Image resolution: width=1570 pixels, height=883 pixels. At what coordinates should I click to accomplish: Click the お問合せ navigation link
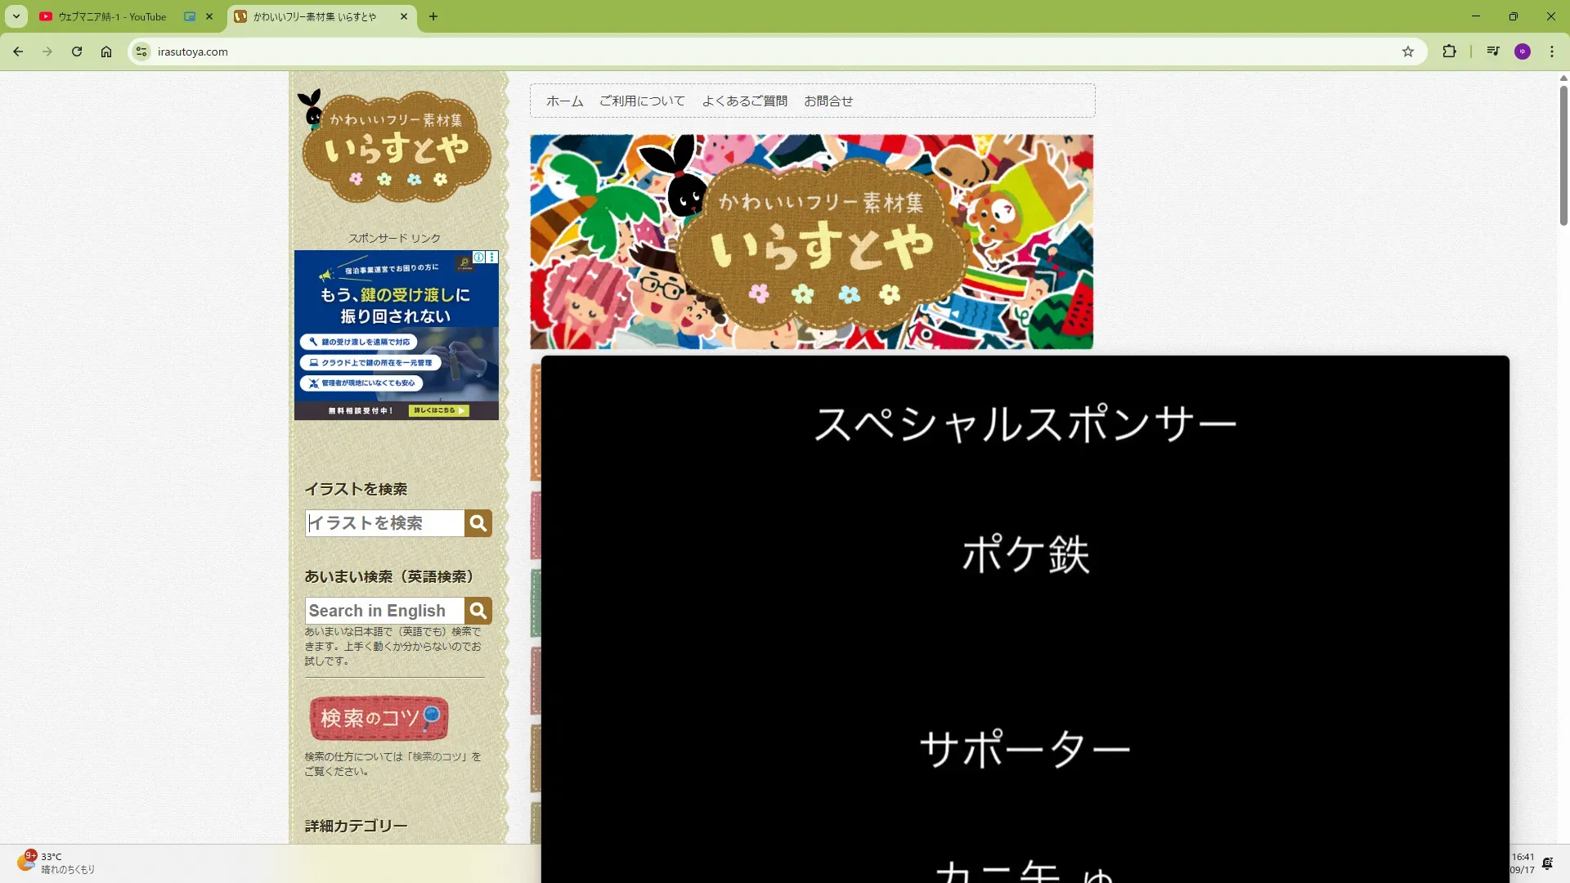828,101
